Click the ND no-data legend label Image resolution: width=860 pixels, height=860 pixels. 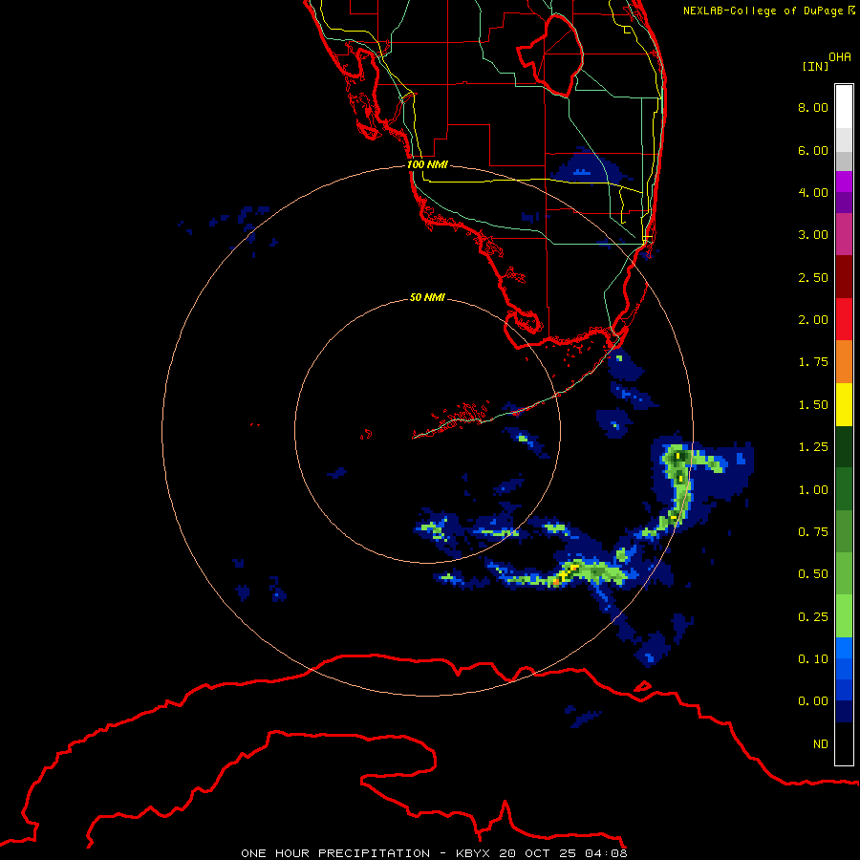click(x=821, y=744)
